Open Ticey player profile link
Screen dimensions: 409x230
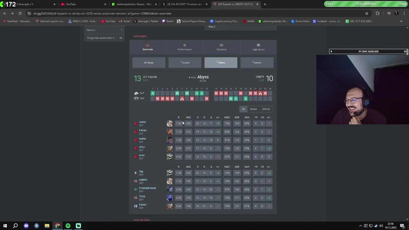pyautogui.click(x=142, y=196)
